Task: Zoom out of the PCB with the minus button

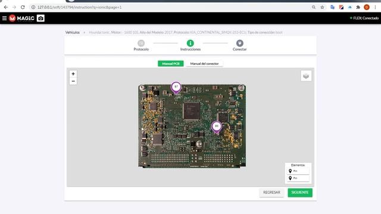Action: point(73,81)
